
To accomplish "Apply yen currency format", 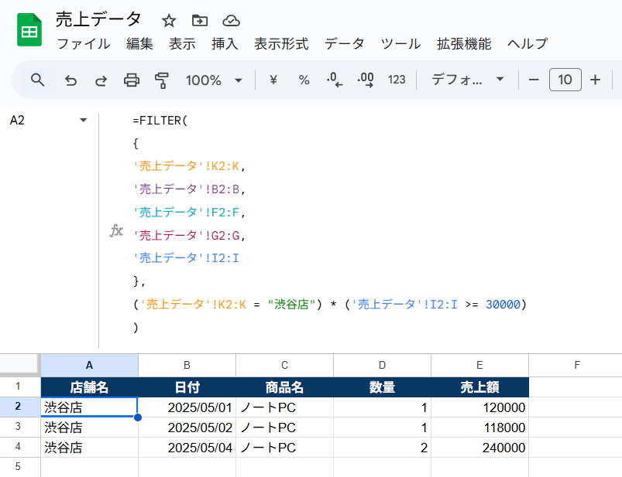I will [273, 80].
